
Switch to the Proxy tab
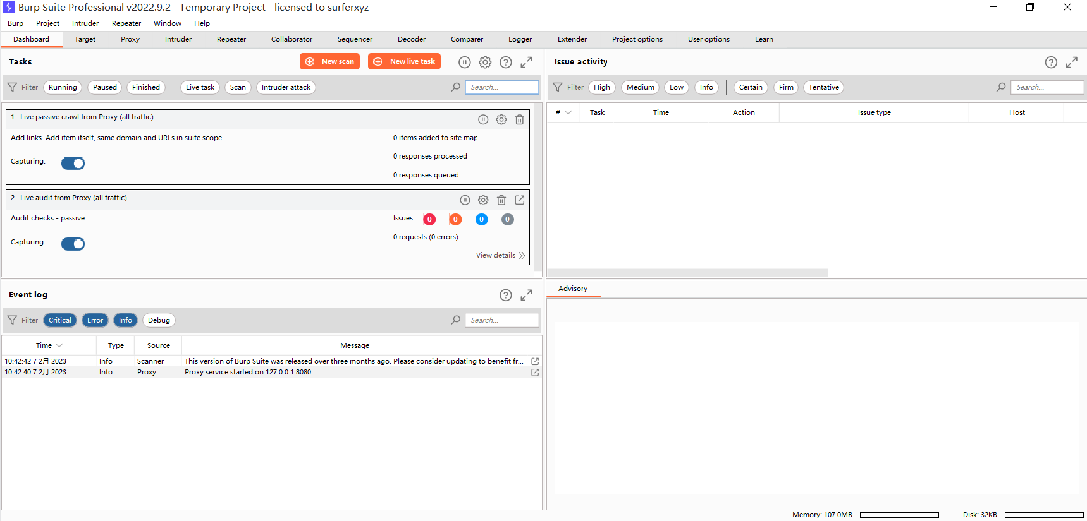[x=130, y=39]
